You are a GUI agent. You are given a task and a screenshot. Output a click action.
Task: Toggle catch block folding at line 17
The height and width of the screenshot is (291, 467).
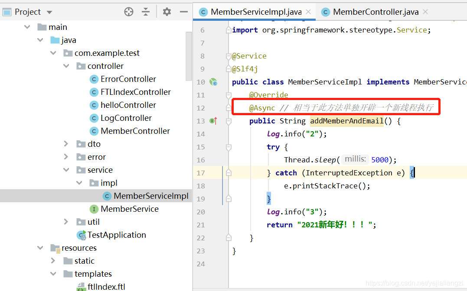[x=229, y=173]
